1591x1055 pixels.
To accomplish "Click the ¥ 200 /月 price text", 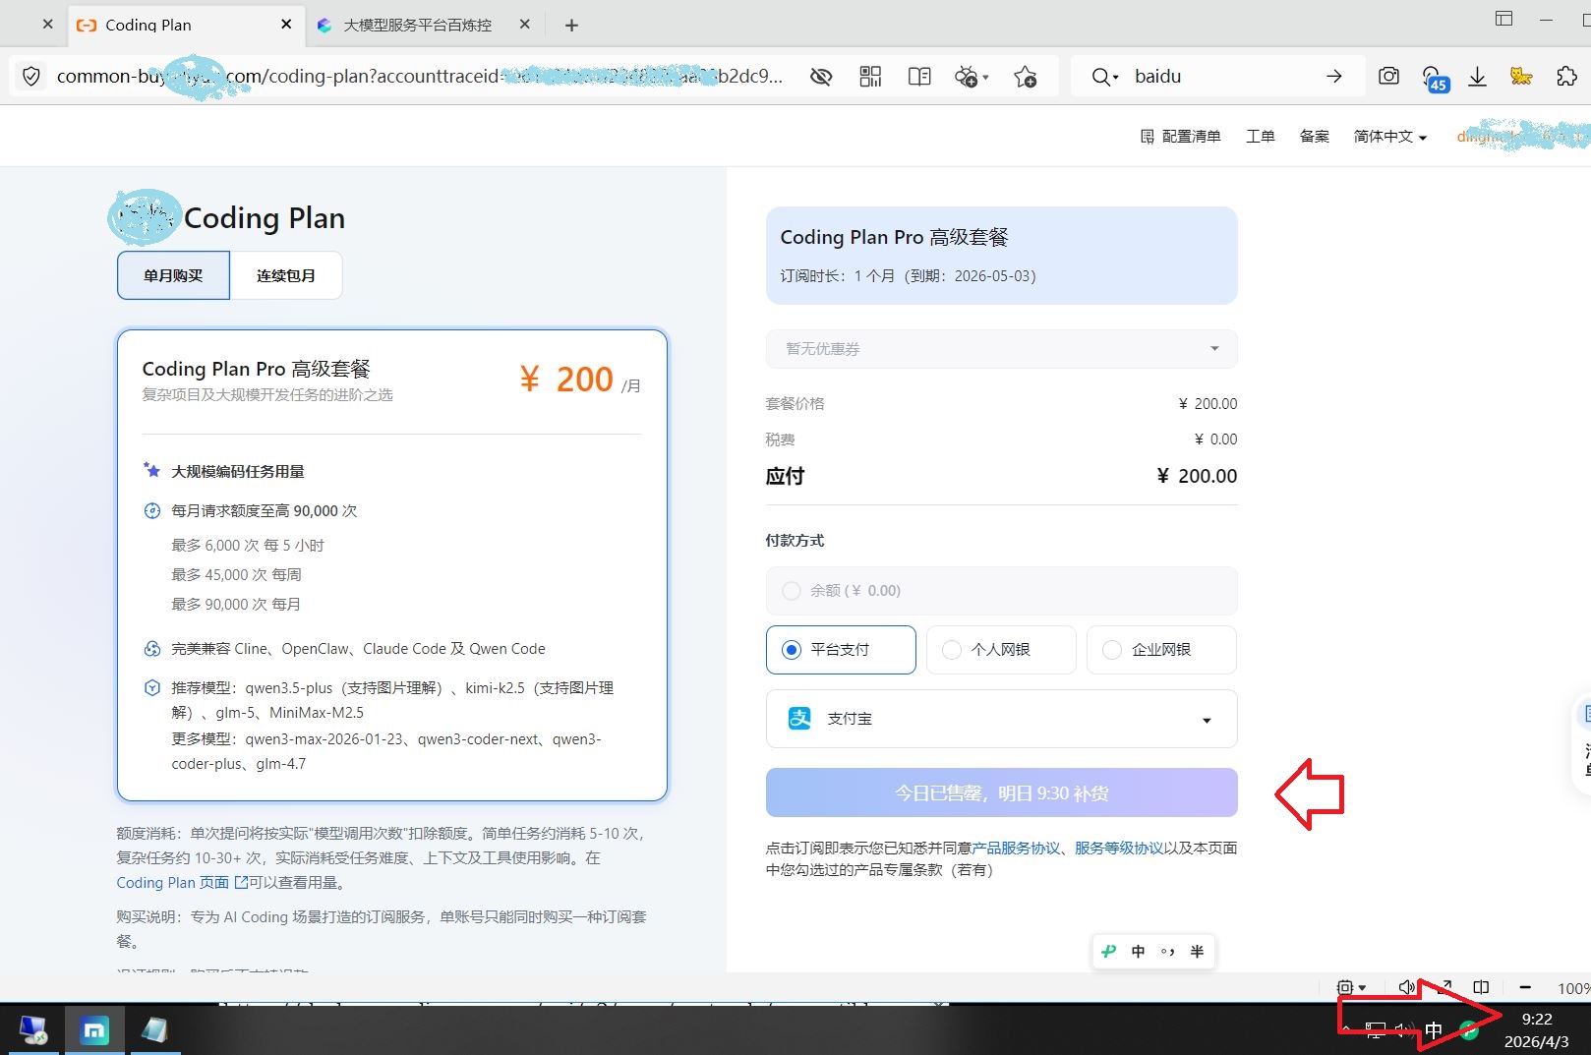I will tap(580, 380).
